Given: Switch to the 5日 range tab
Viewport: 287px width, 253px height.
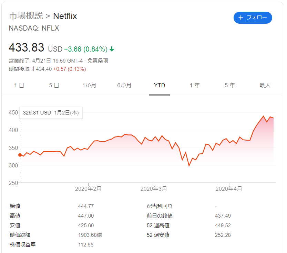Looking at the screenshot, I should click(54, 85).
